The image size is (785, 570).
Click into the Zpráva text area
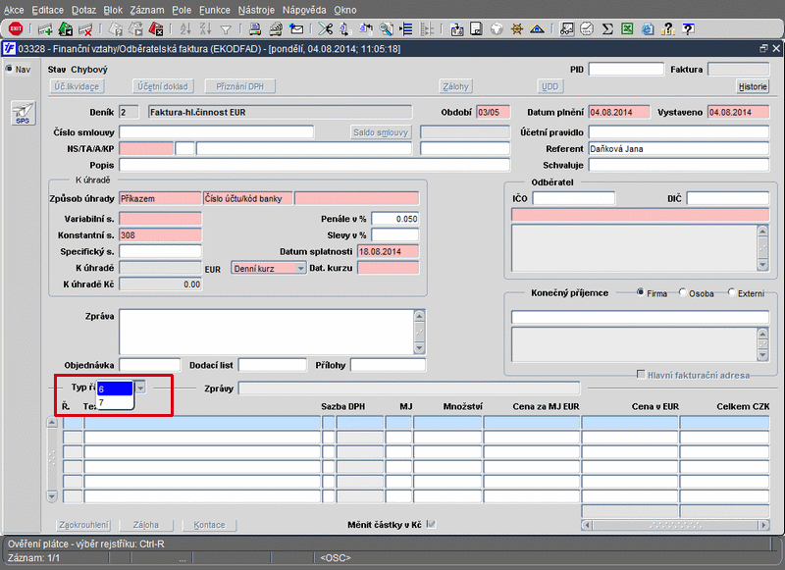point(265,331)
